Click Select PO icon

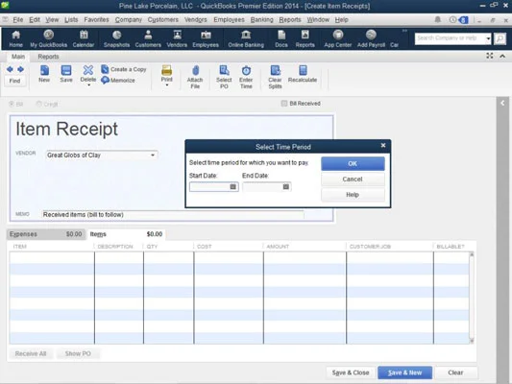click(x=224, y=77)
